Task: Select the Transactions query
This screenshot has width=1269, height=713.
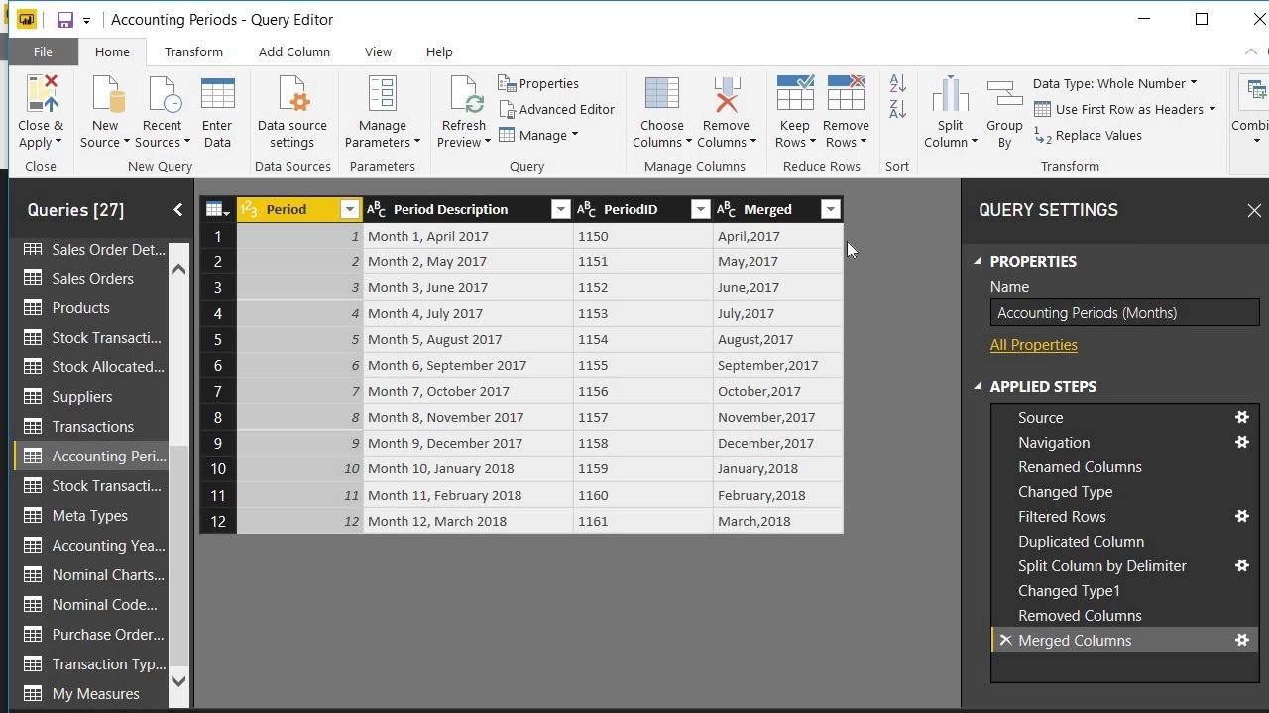Action: pos(91,426)
